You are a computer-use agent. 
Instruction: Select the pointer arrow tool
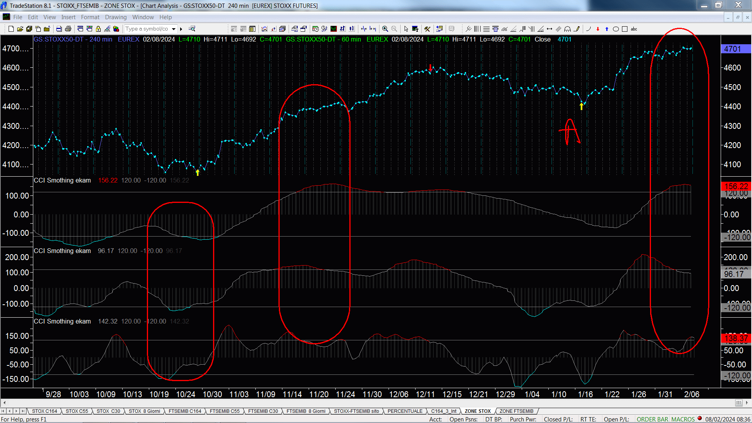406,29
